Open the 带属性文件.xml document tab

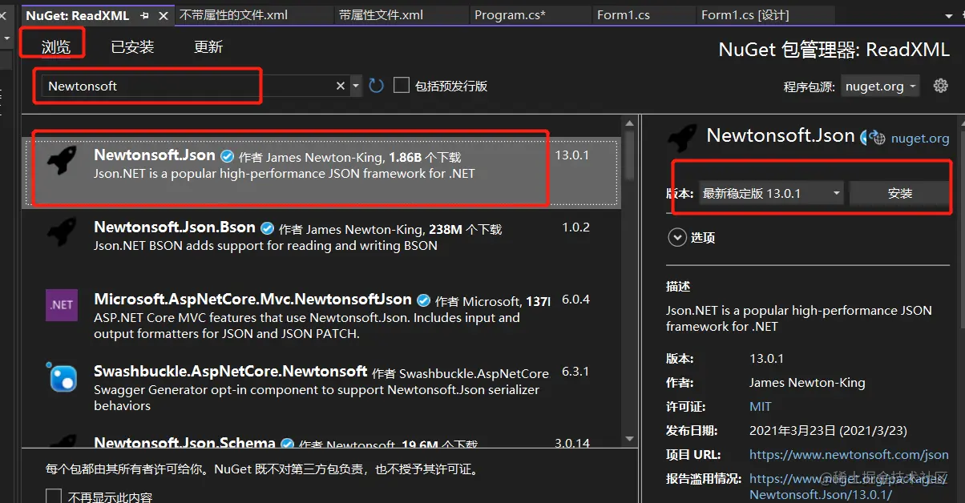click(x=402, y=15)
